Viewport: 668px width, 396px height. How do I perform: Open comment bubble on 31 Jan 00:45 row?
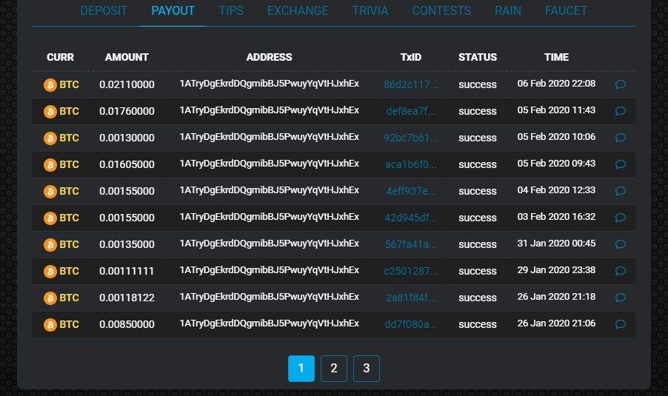point(620,244)
